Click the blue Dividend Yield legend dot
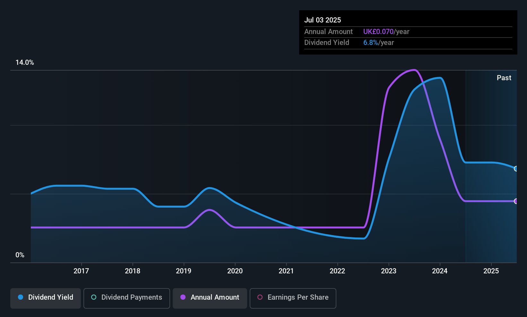The image size is (527, 317). click(x=21, y=297)
